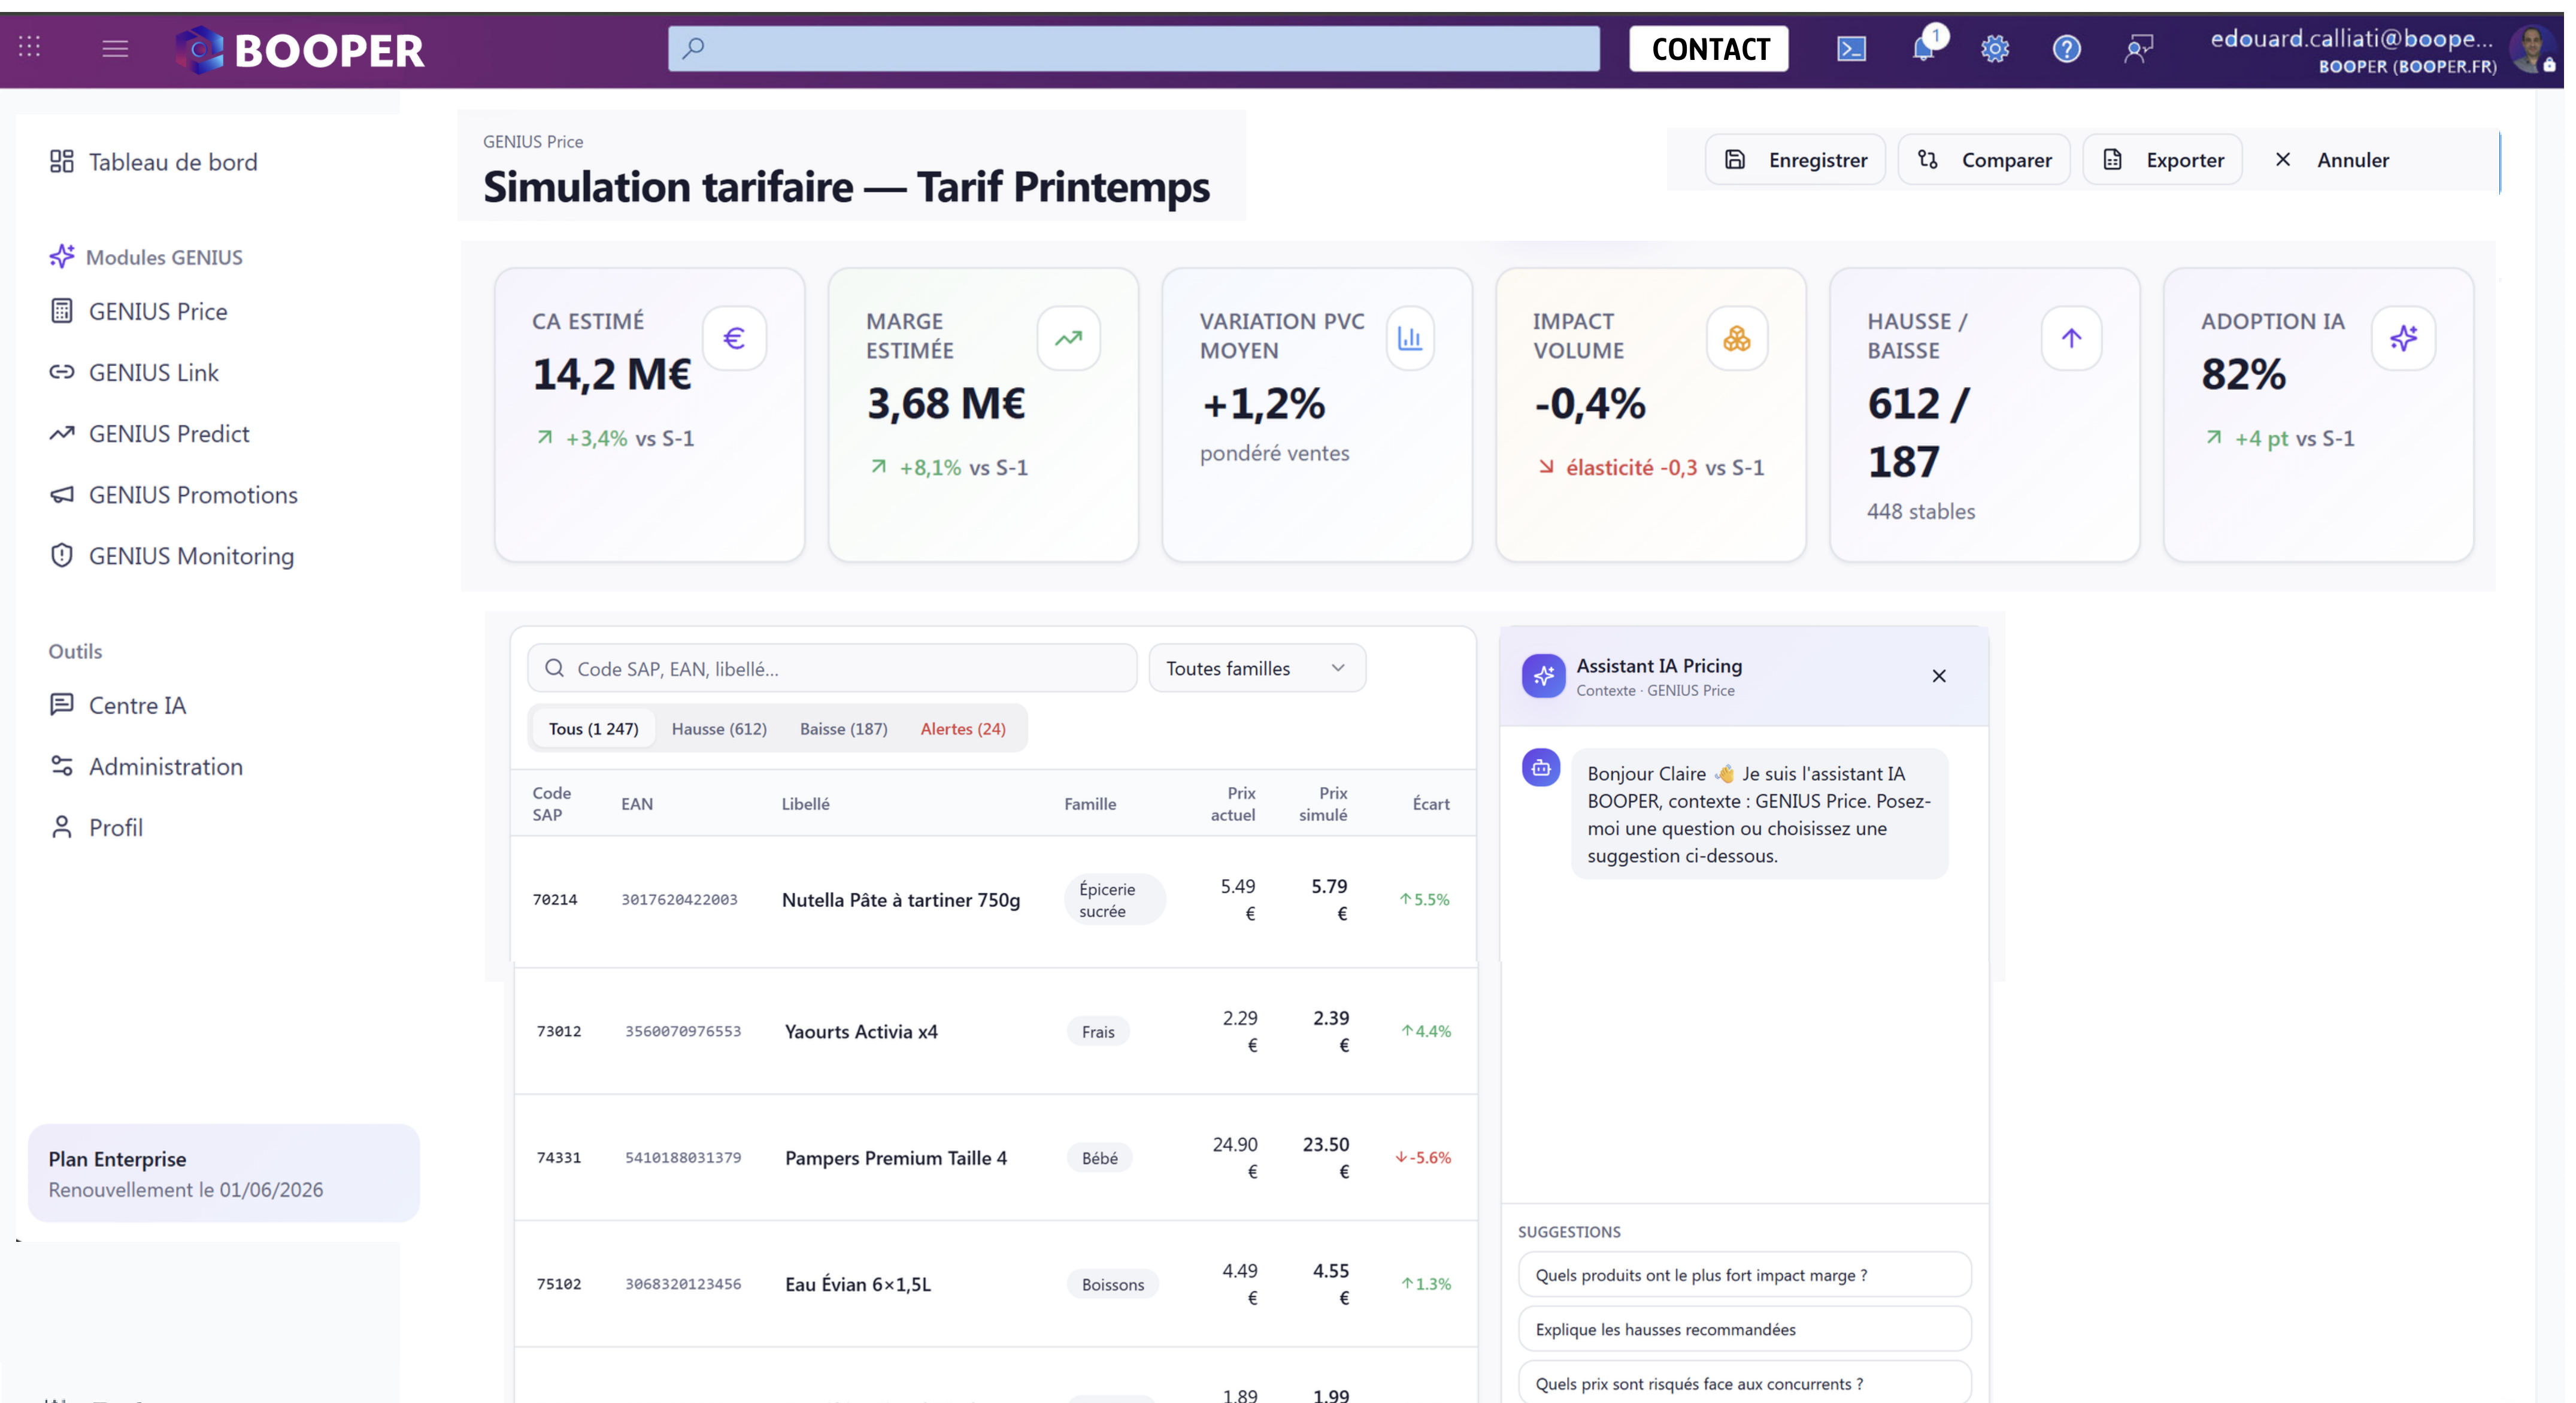Screen dimensions: 2576x1403
Task: Click the euro icon on CA Estimé card
Action: pos(734,338)
